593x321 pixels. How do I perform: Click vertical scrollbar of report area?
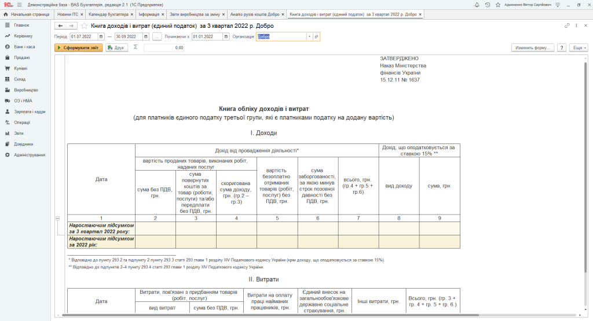pyautogui.click(x=586, y=166)
